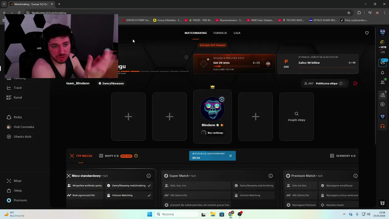389x219 pixels.
Task: Toggle Veteran Matching in Mecz standardowy
Action: click(129, 195)
